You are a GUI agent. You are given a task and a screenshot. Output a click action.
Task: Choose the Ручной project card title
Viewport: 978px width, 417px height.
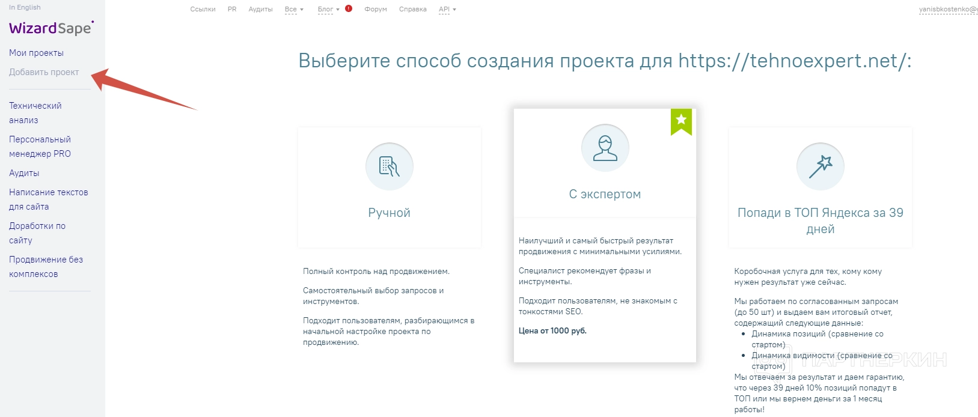tap(390, 213)
